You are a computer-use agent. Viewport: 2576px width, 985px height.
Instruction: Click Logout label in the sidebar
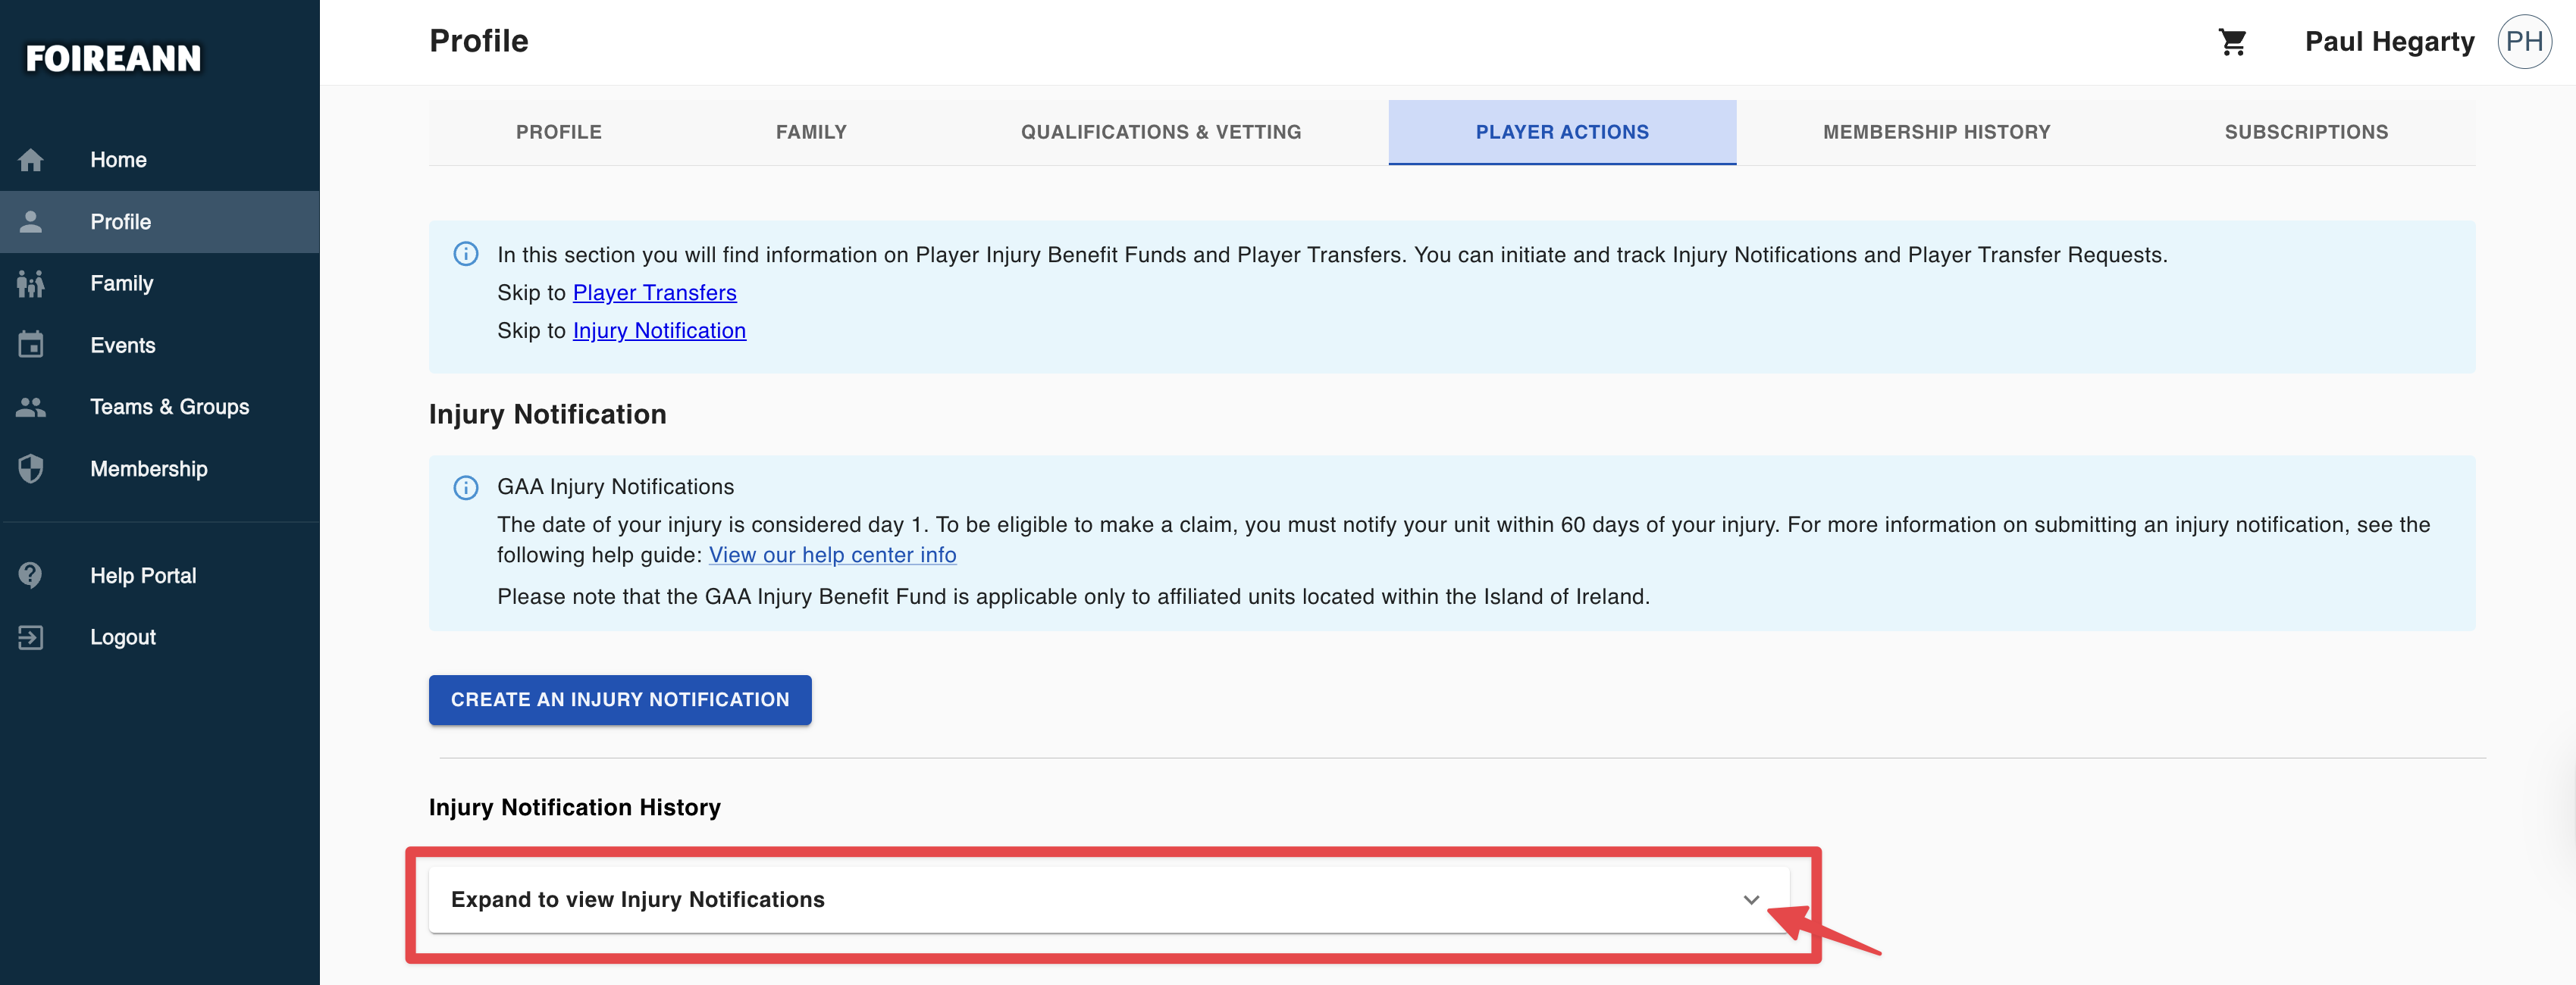122,637
